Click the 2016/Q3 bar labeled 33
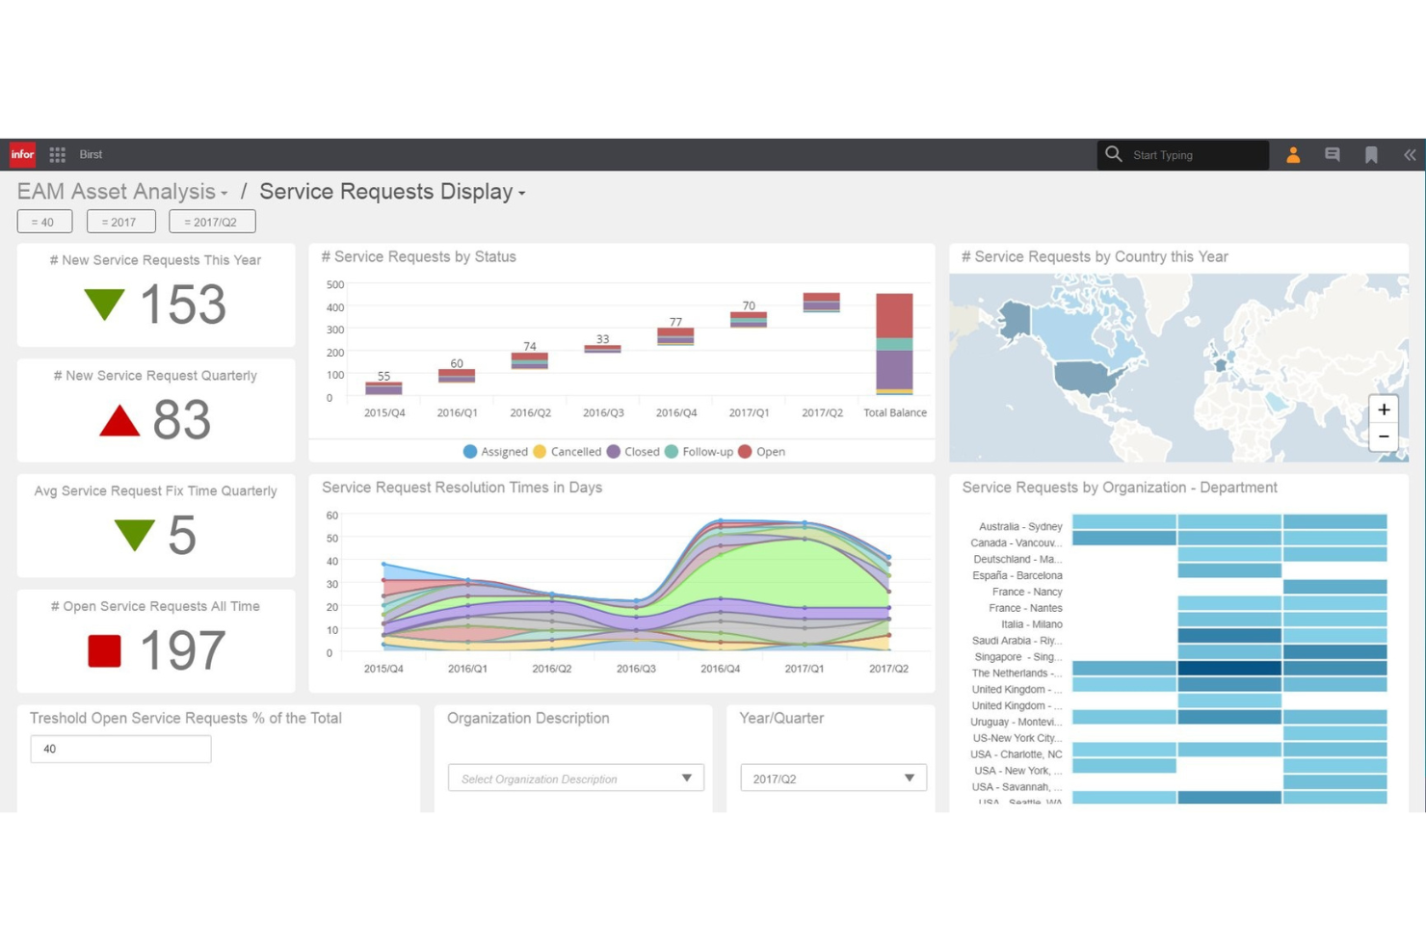Viewport: 1426px width, 951px height. (603, 349)
